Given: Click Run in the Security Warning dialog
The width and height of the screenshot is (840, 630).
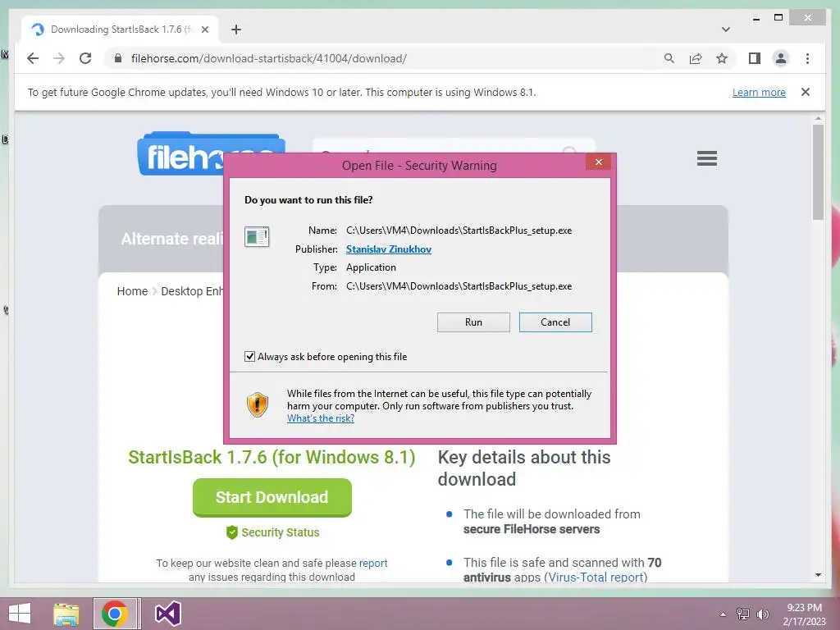Looking at the screenshot, I should (473, 322).
